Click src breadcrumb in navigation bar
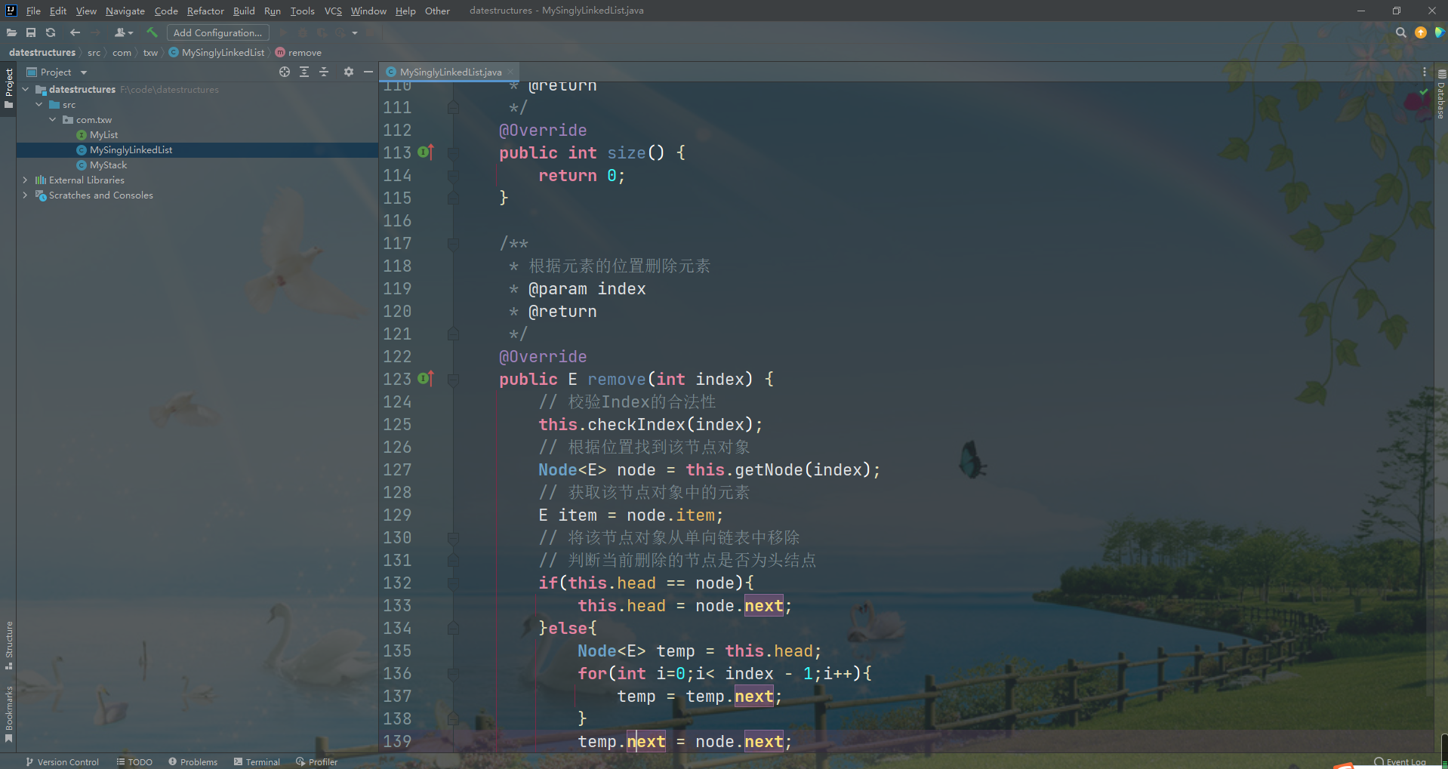 tap(94, 52)
